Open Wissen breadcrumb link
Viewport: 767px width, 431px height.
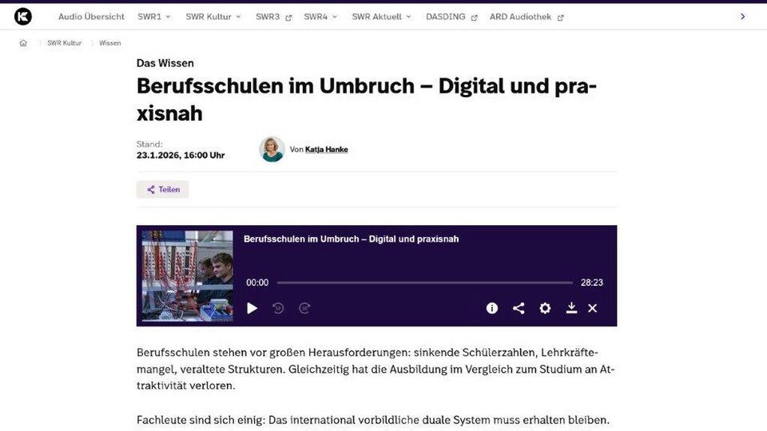(109, 43)
